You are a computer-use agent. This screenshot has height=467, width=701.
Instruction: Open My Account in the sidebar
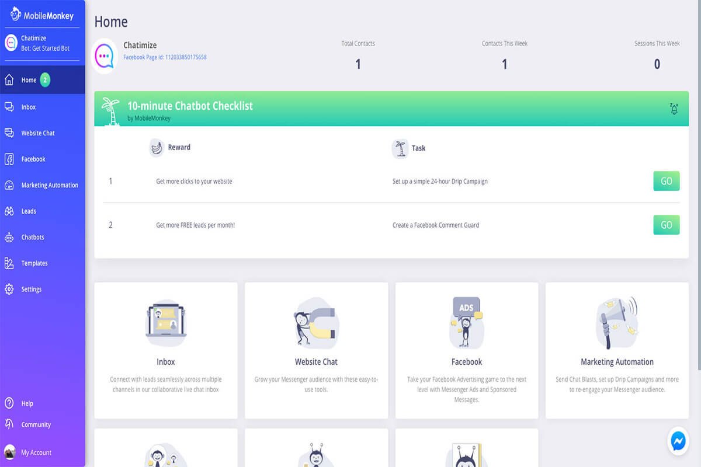coord(43,452)
